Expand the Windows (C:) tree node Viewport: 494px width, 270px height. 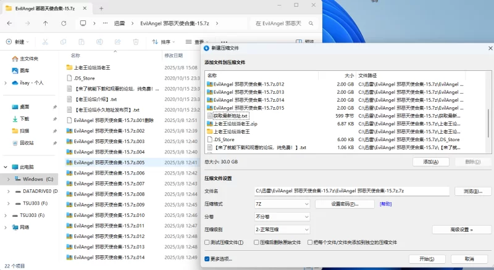tap(9, 179)
